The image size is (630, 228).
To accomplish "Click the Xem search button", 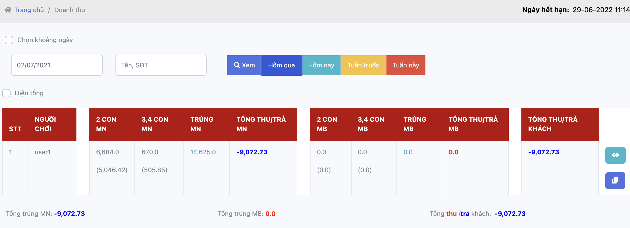I will pyautogui.click(x=244, y=65).
